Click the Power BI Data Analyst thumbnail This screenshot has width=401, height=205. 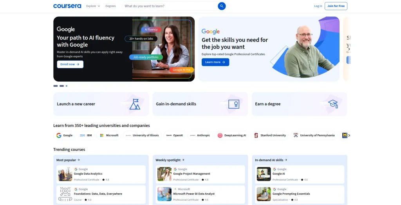click(164, 194)
